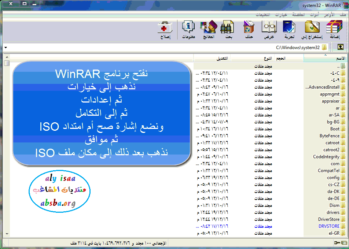349x249 pixels.
Task: Launch the Wizard (المعالج) icon
Action: pyautogui.click(x=208, y=30)
